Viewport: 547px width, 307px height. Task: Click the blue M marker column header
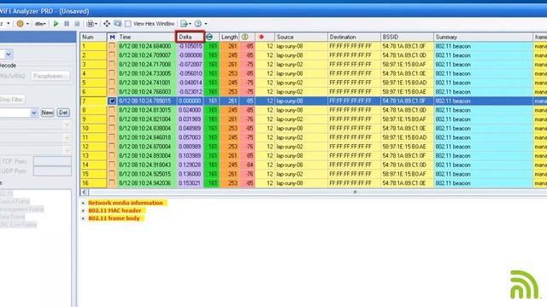pos(112,37)
